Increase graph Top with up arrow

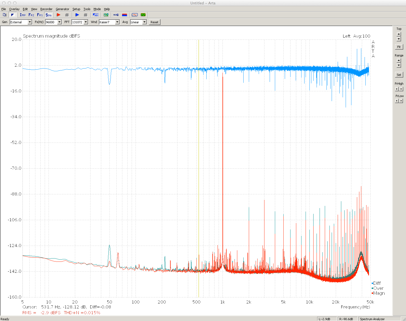[x=399, y=35]
